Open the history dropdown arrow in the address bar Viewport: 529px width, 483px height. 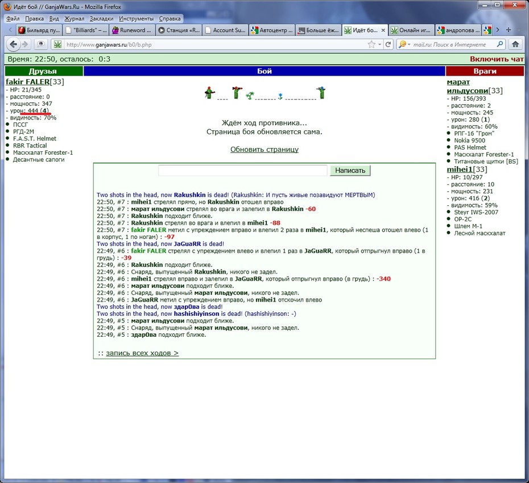click(380, 44)
